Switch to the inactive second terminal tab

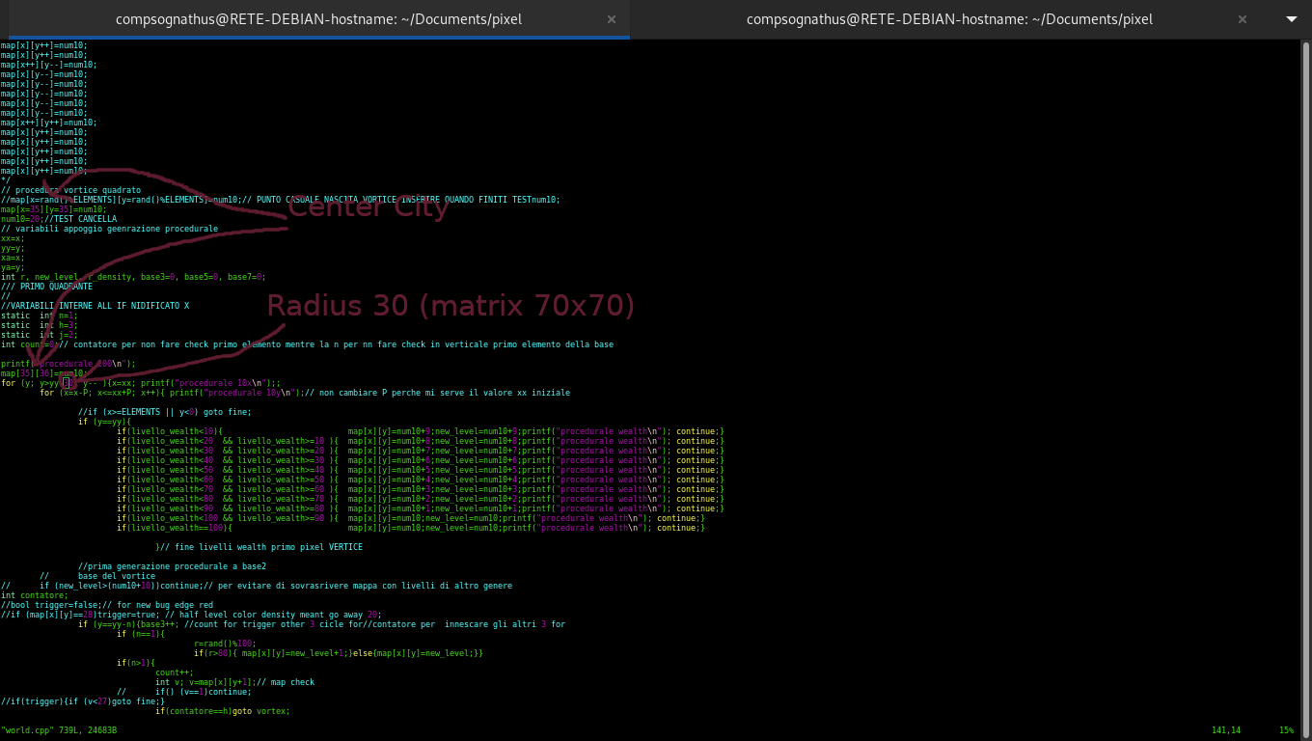tap(949, 19)
